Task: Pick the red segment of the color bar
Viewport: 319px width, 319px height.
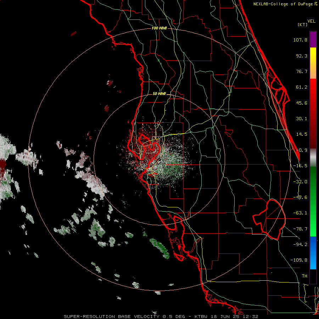Action: click(313, 113)
